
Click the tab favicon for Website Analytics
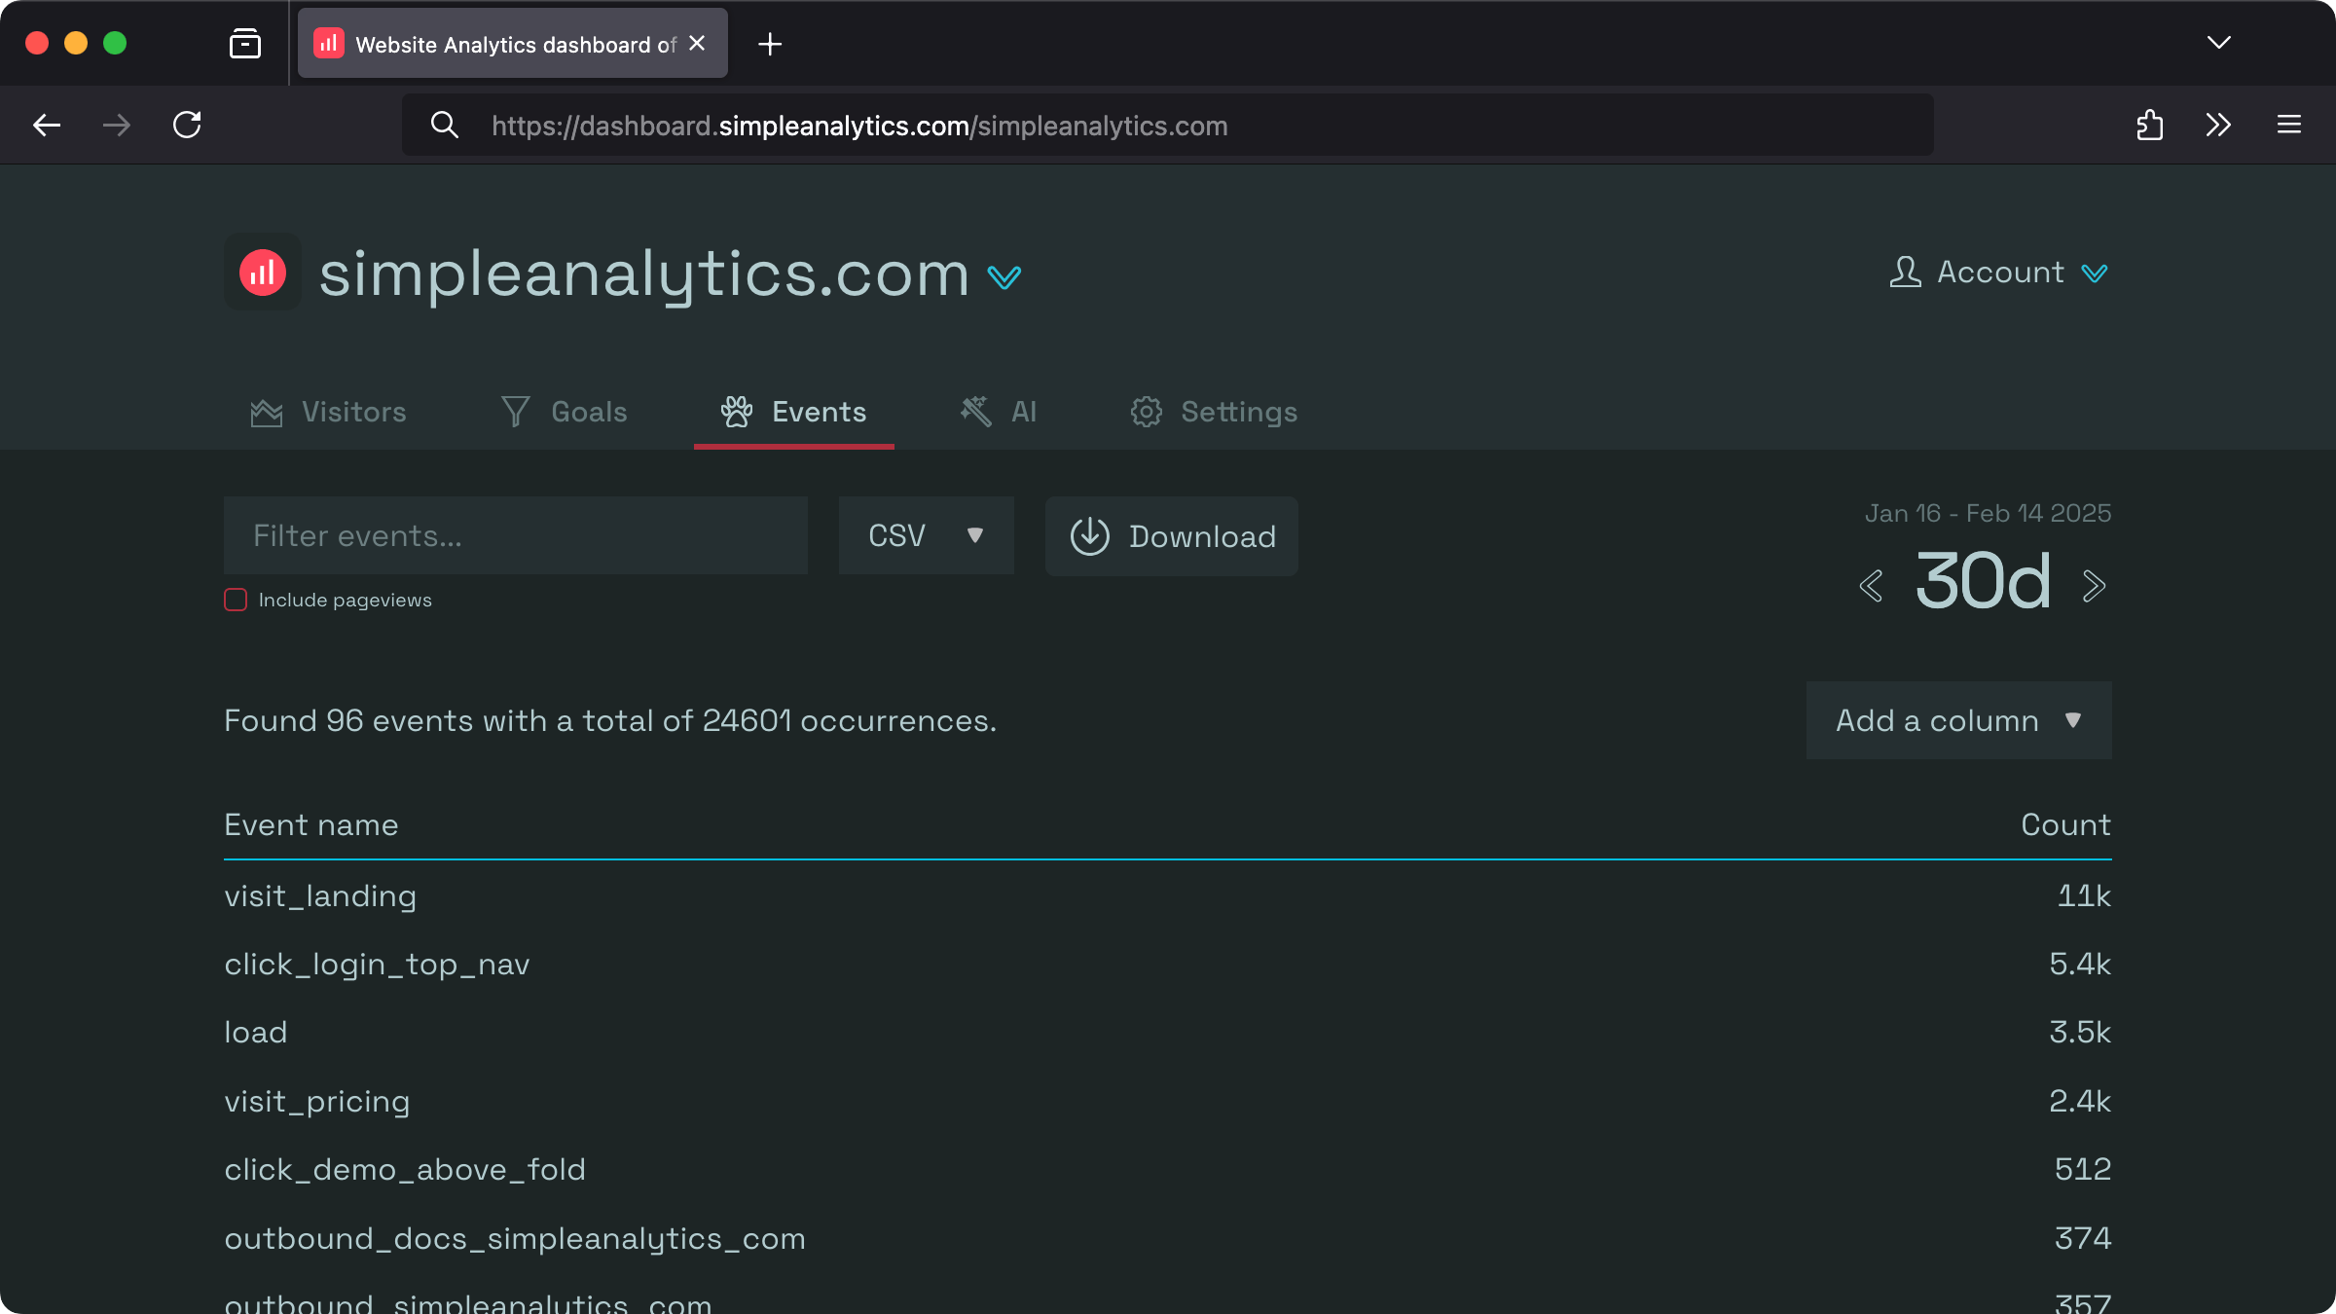[x=329, y=43]
